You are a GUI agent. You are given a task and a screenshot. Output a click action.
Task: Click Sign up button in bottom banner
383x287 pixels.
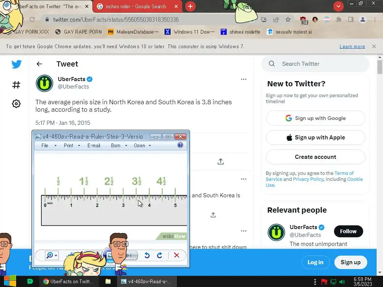pos(350,262)
